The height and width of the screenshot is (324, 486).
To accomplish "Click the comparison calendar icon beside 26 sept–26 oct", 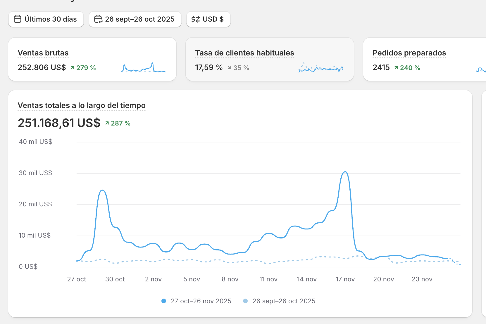I will (98, 19).
